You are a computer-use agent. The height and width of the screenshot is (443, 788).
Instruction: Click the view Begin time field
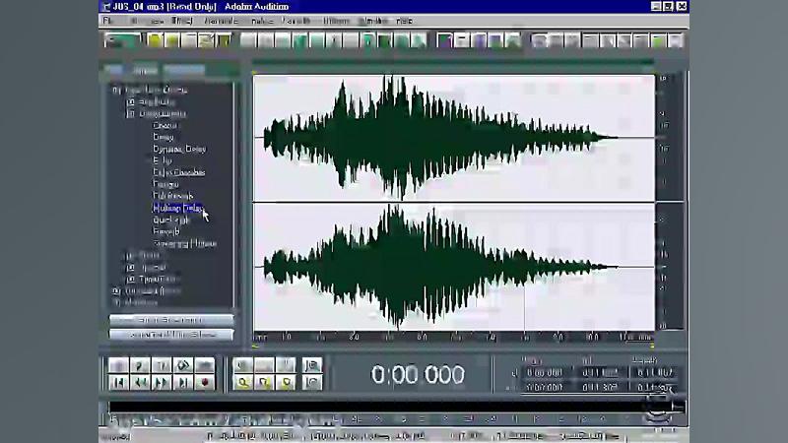coord(545,387)
